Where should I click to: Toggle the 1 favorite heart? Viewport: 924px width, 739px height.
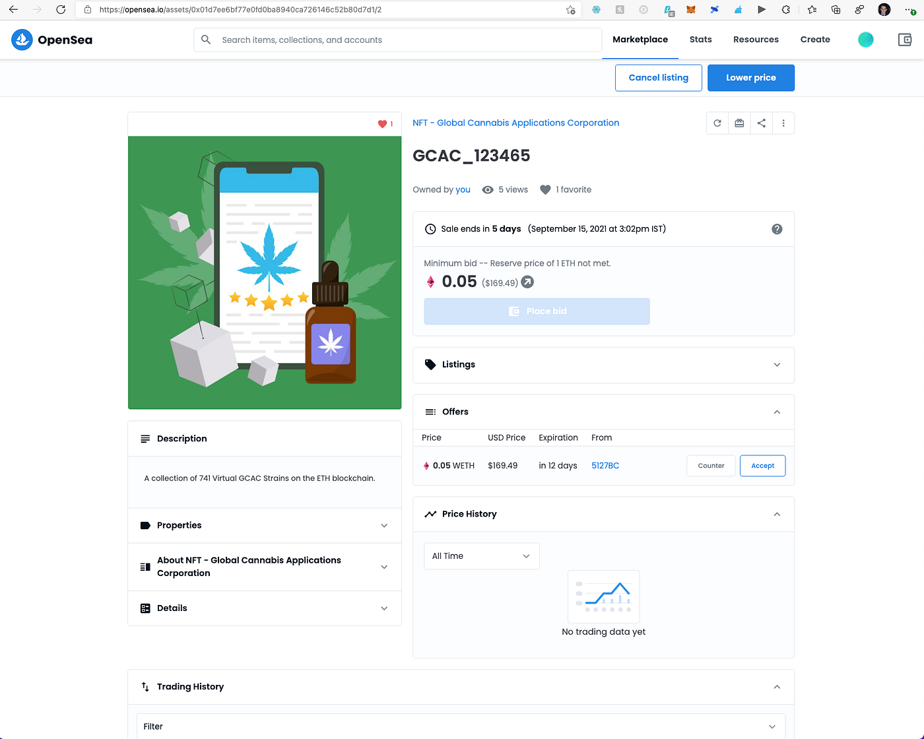(x=545, y=189)
